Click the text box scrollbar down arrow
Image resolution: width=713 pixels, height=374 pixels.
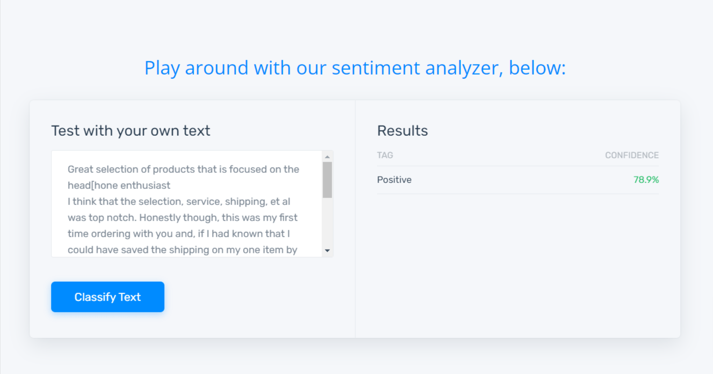point(328,251)
